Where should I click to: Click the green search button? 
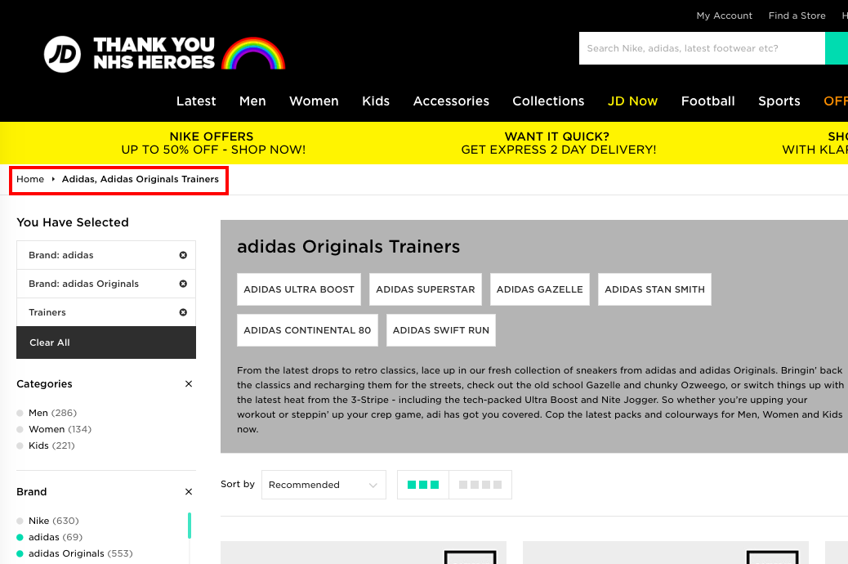point(837,48)
